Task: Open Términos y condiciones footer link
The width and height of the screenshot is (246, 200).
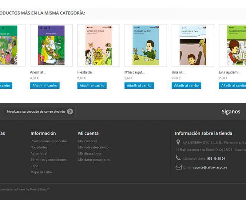Action: coord(48,160)
